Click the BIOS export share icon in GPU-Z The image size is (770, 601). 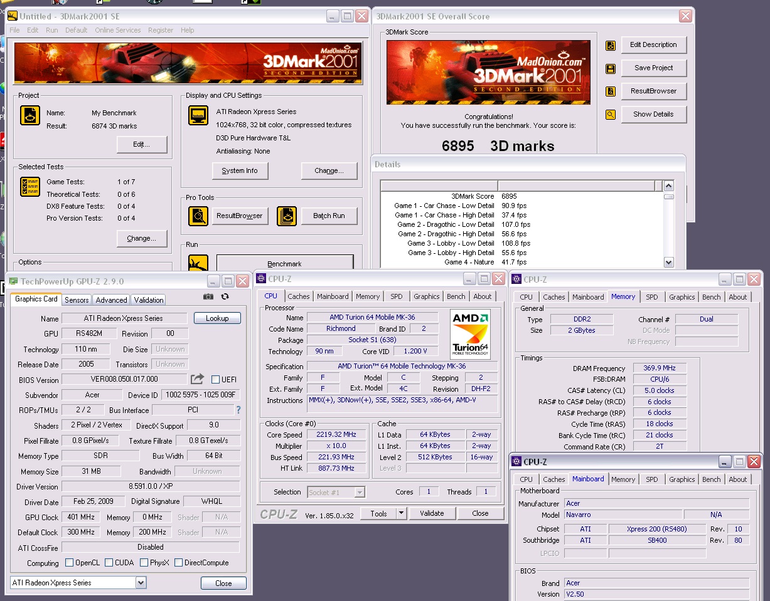pos(197,379)
